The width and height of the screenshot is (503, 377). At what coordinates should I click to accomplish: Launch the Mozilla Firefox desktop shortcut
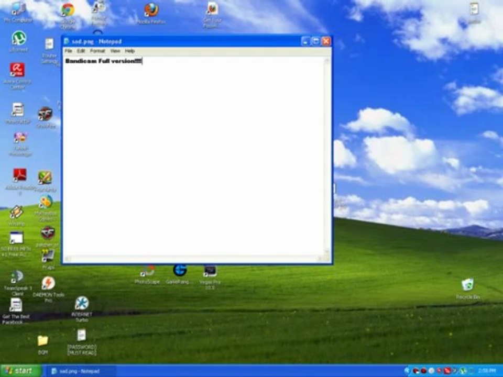point(151,14)
